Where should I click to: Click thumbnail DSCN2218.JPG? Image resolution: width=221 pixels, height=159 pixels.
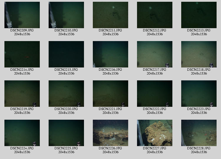pyautogui.click(x=199, y=54)
